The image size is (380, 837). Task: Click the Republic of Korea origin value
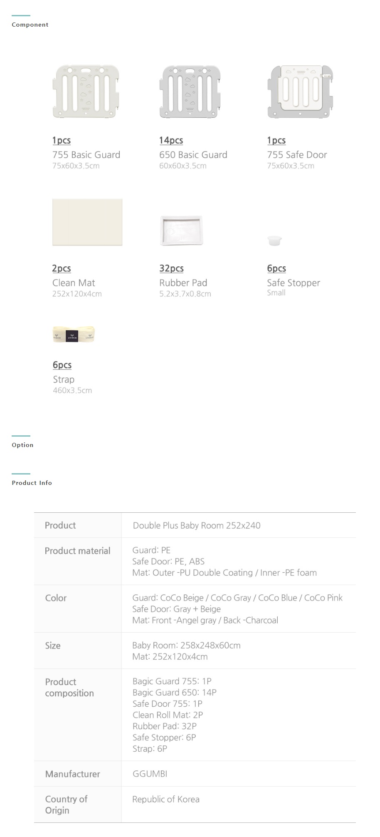(x=165, y=799)
